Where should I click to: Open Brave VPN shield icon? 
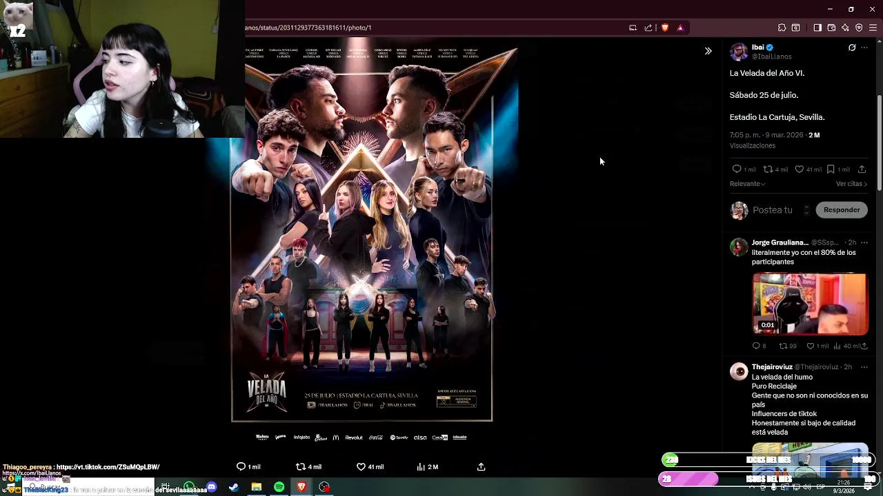[x=859, y=28]
